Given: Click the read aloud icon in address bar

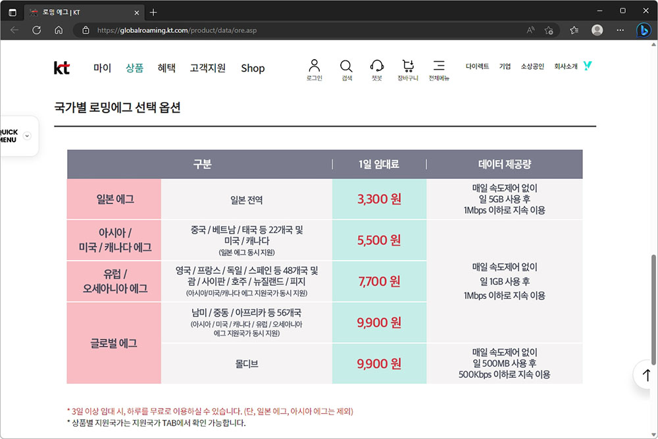Looking at the screenshot, I should pyautogui.click(x=530, y=30).
